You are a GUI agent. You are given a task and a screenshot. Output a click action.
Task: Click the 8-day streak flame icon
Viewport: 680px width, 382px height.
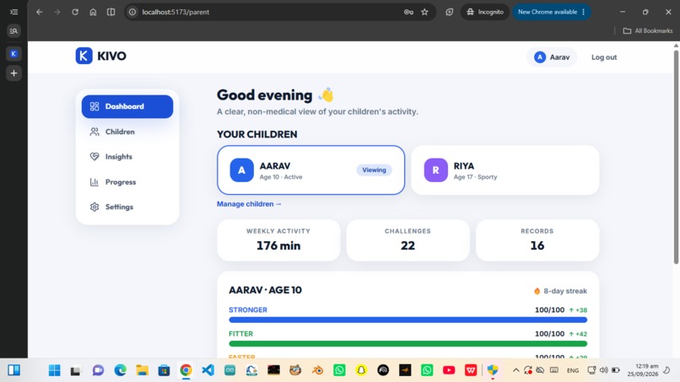pyautogui.click(x=537, y=291)
